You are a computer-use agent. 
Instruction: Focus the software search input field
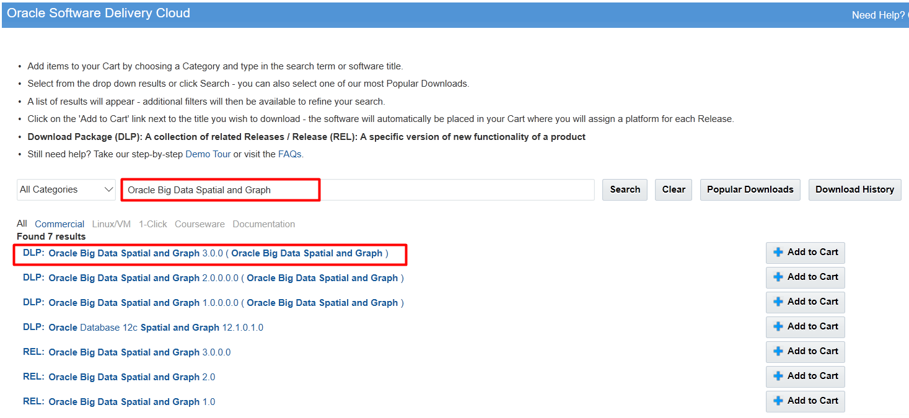coord(358,189)
